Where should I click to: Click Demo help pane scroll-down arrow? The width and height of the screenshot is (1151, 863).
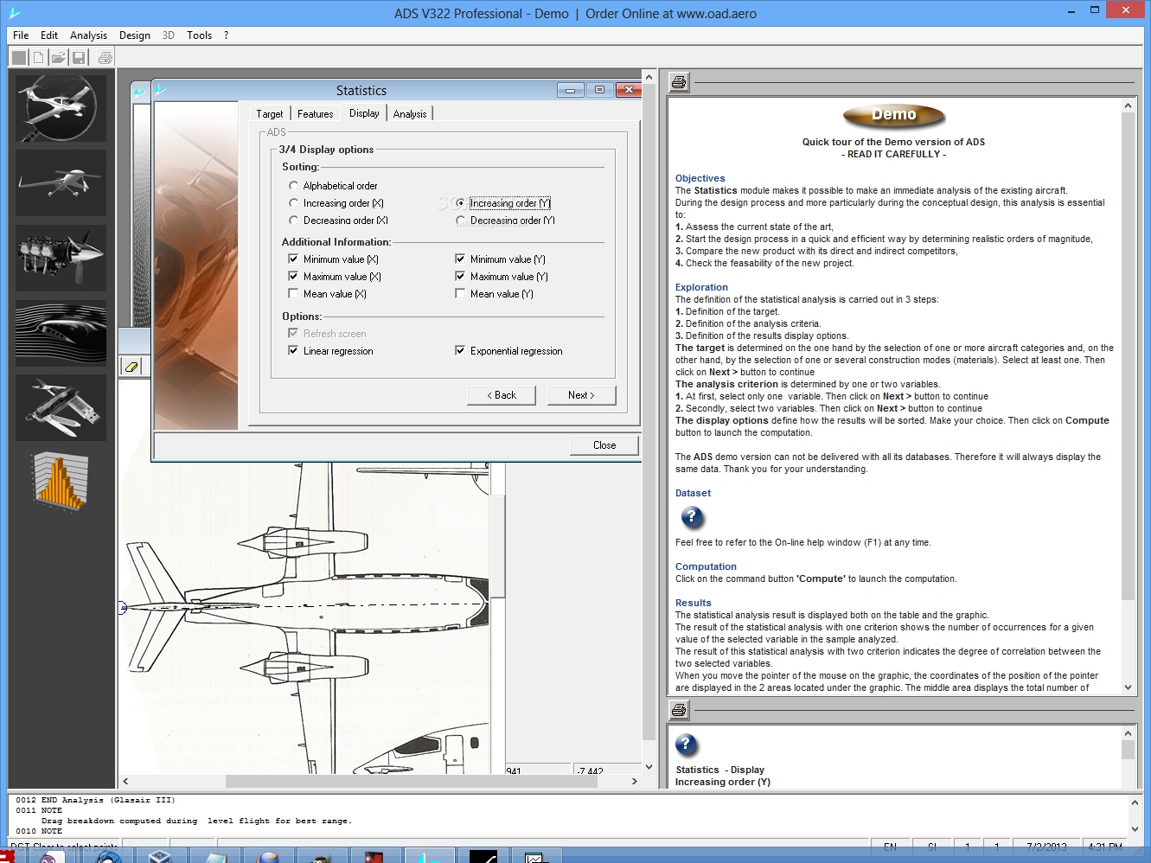point(1128,687)
